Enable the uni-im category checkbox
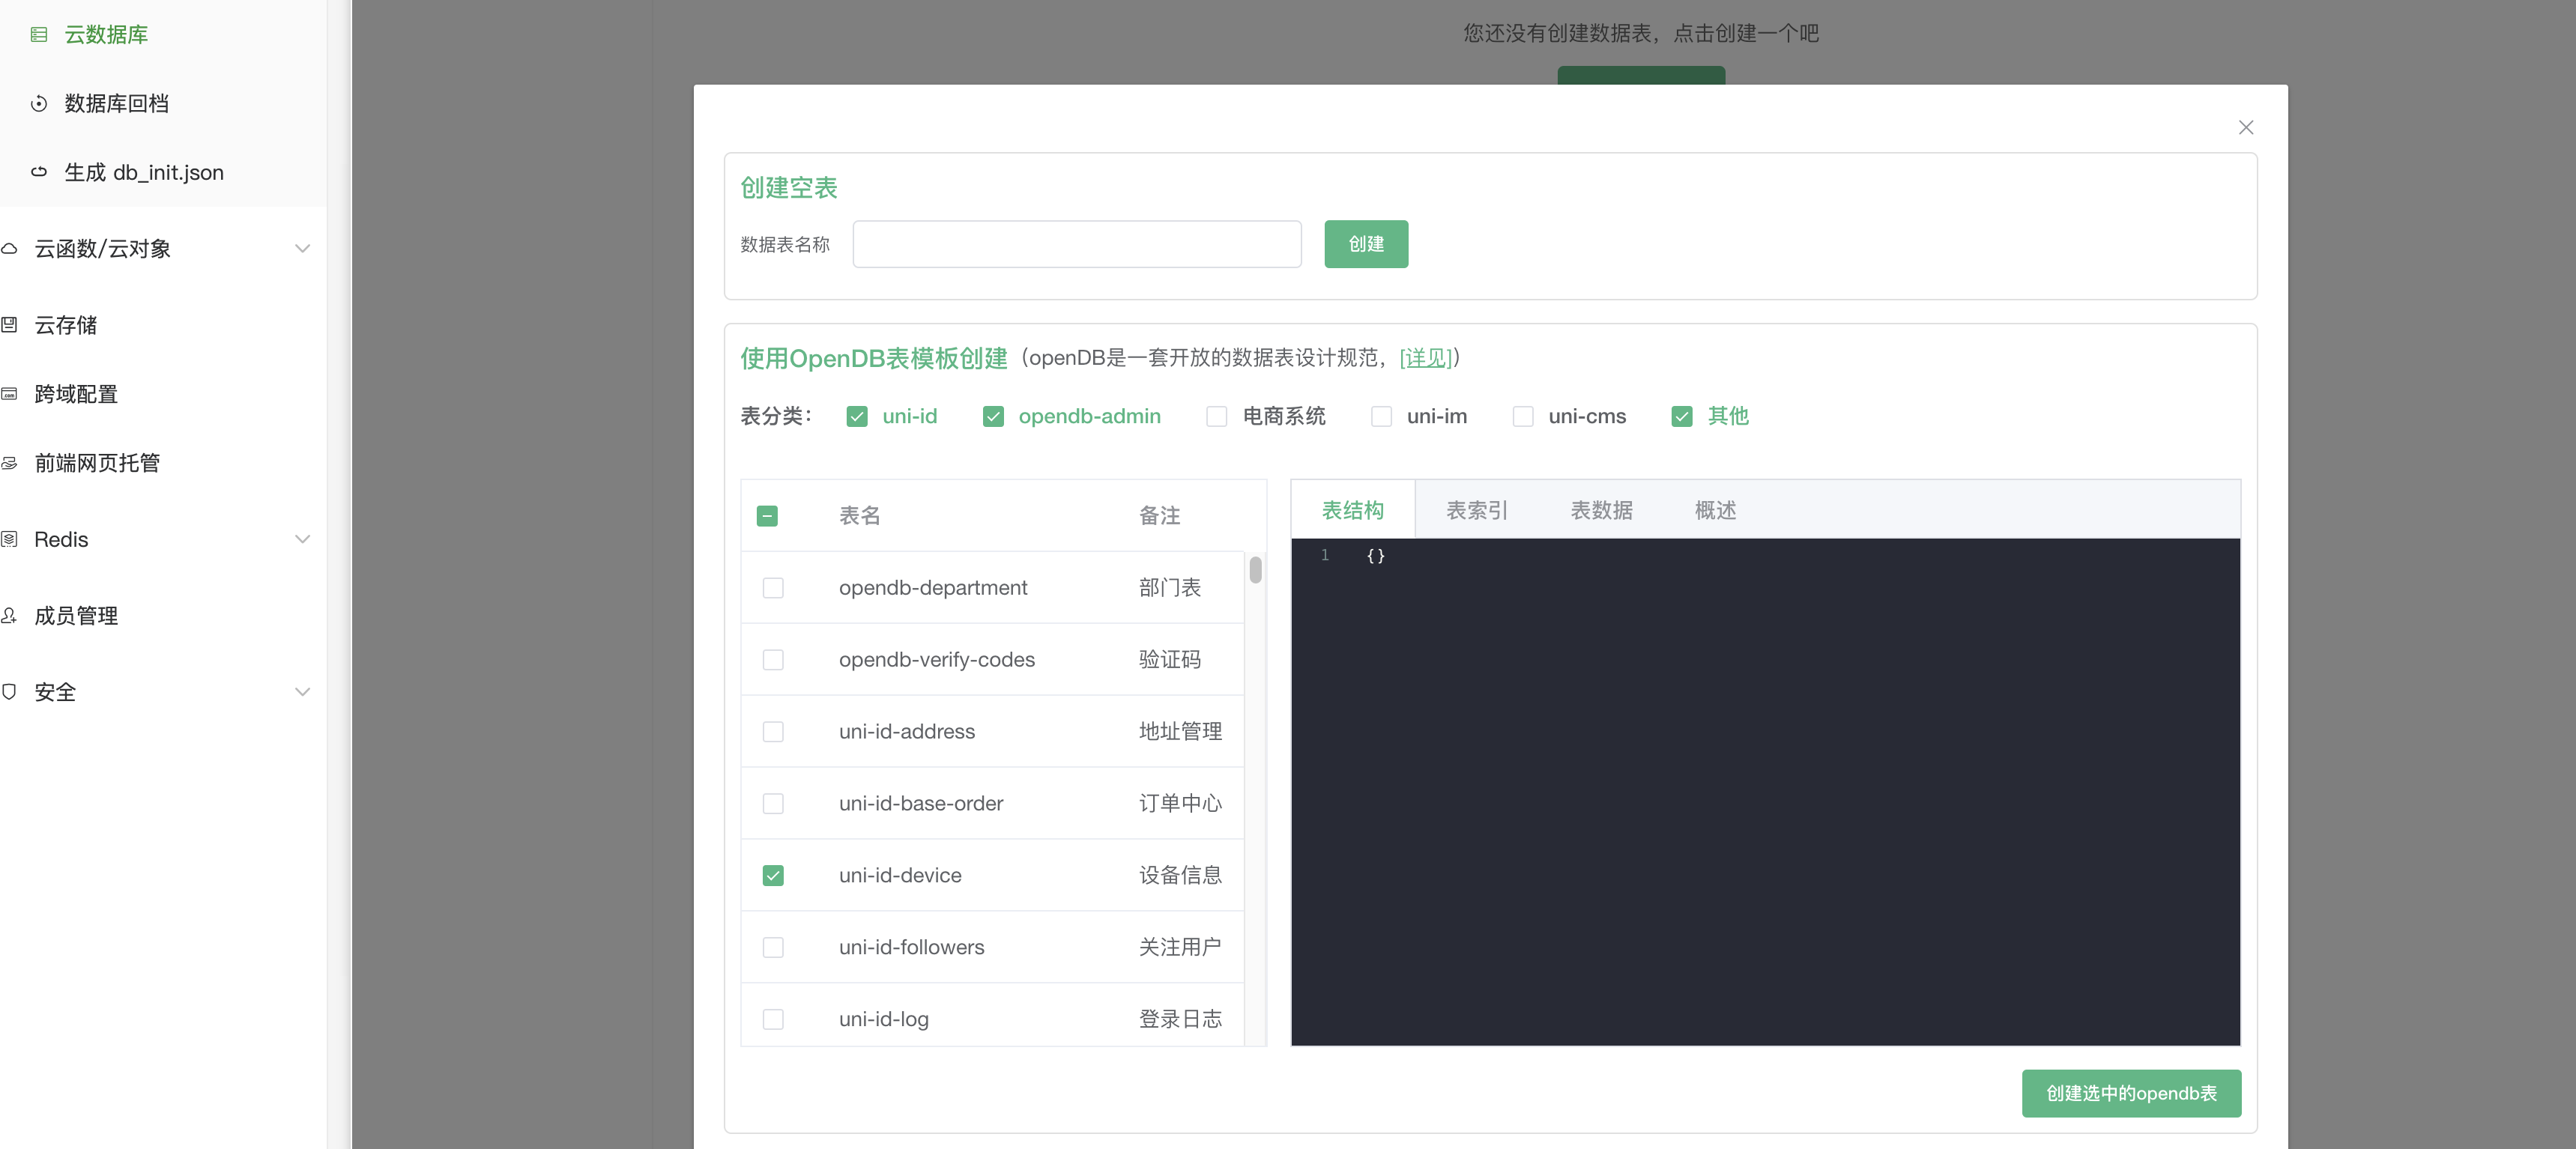The width and height of the screenshot is (2576, 1149). click(x=1381, y=417)
